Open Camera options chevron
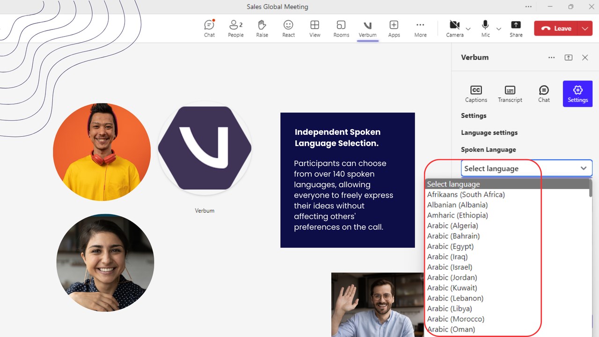This screenshot has height=337, width=599. 468,29
